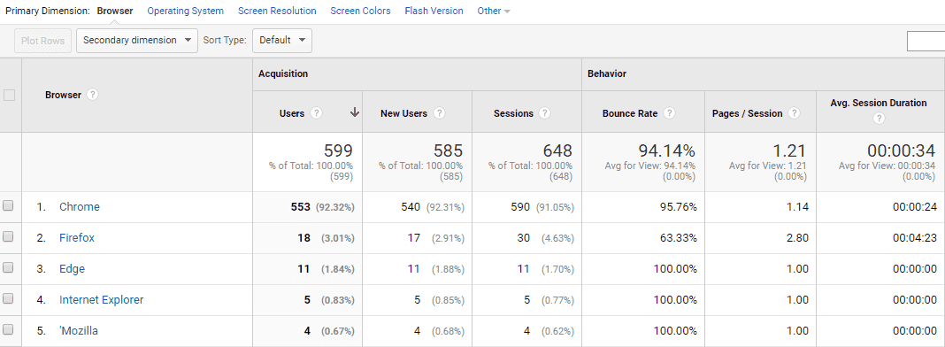This screenshot has height=347, width=945.
Task: Click Chrome bounce rate 95.76%
Action: pos(678,206)
